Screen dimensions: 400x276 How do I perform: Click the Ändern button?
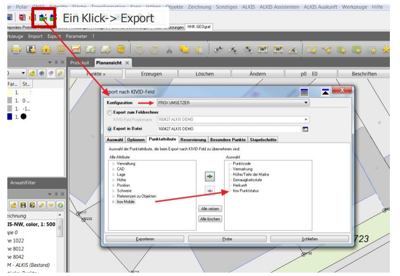coord(258,74)
